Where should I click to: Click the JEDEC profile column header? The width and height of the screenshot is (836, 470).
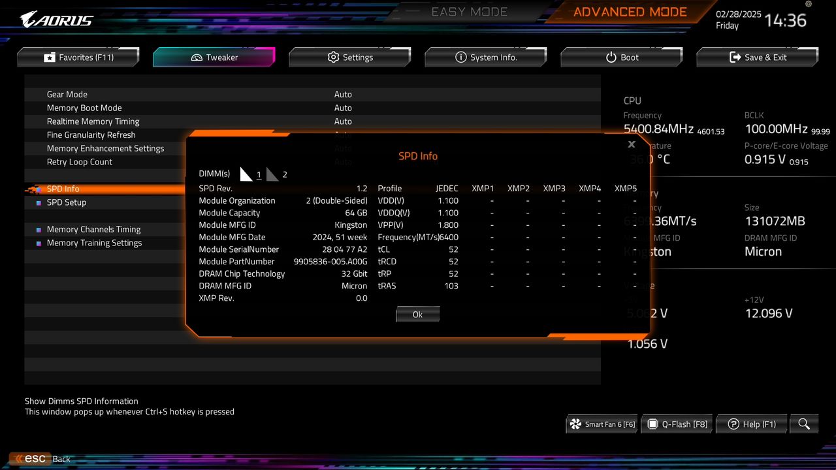point(447,188)
